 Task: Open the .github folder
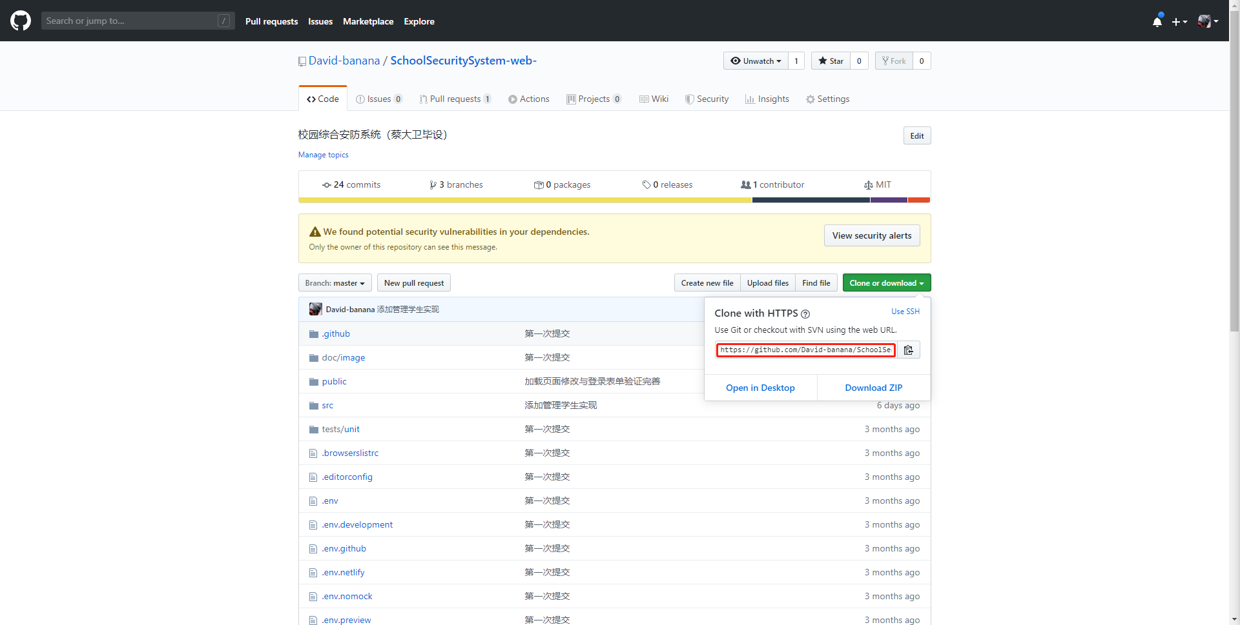point(336,333)
